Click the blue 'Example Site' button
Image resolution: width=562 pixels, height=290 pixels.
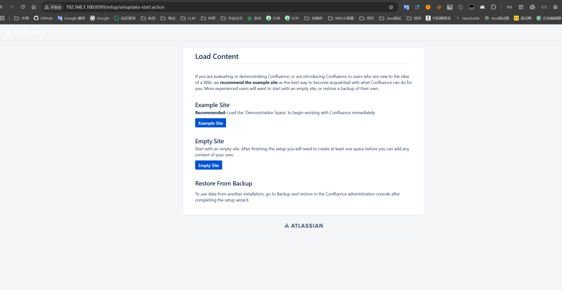210,123
